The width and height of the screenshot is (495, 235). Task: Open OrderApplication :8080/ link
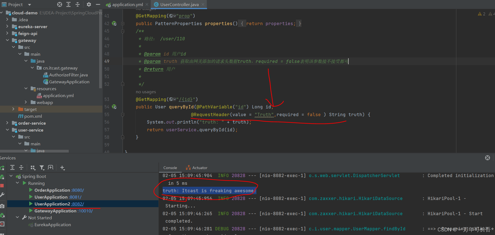point(78,190)
